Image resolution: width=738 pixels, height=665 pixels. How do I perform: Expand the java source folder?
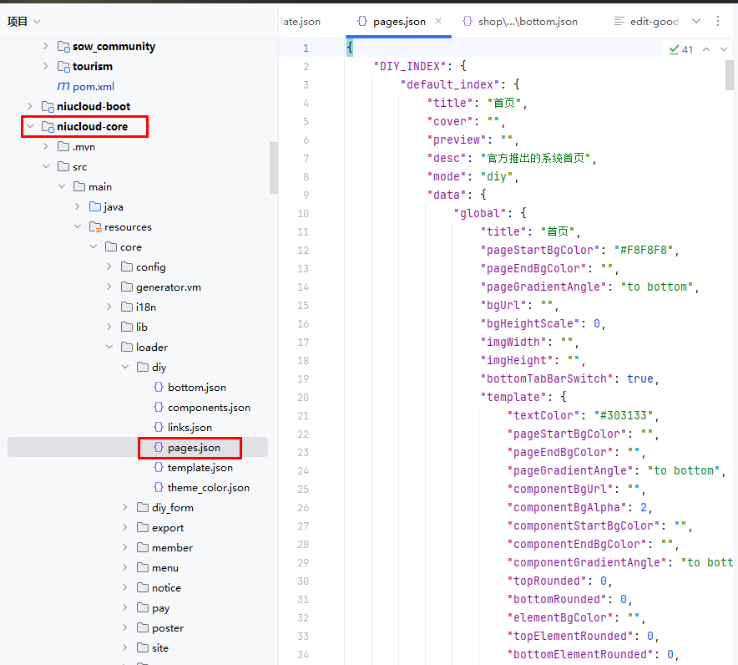(78, 206)
